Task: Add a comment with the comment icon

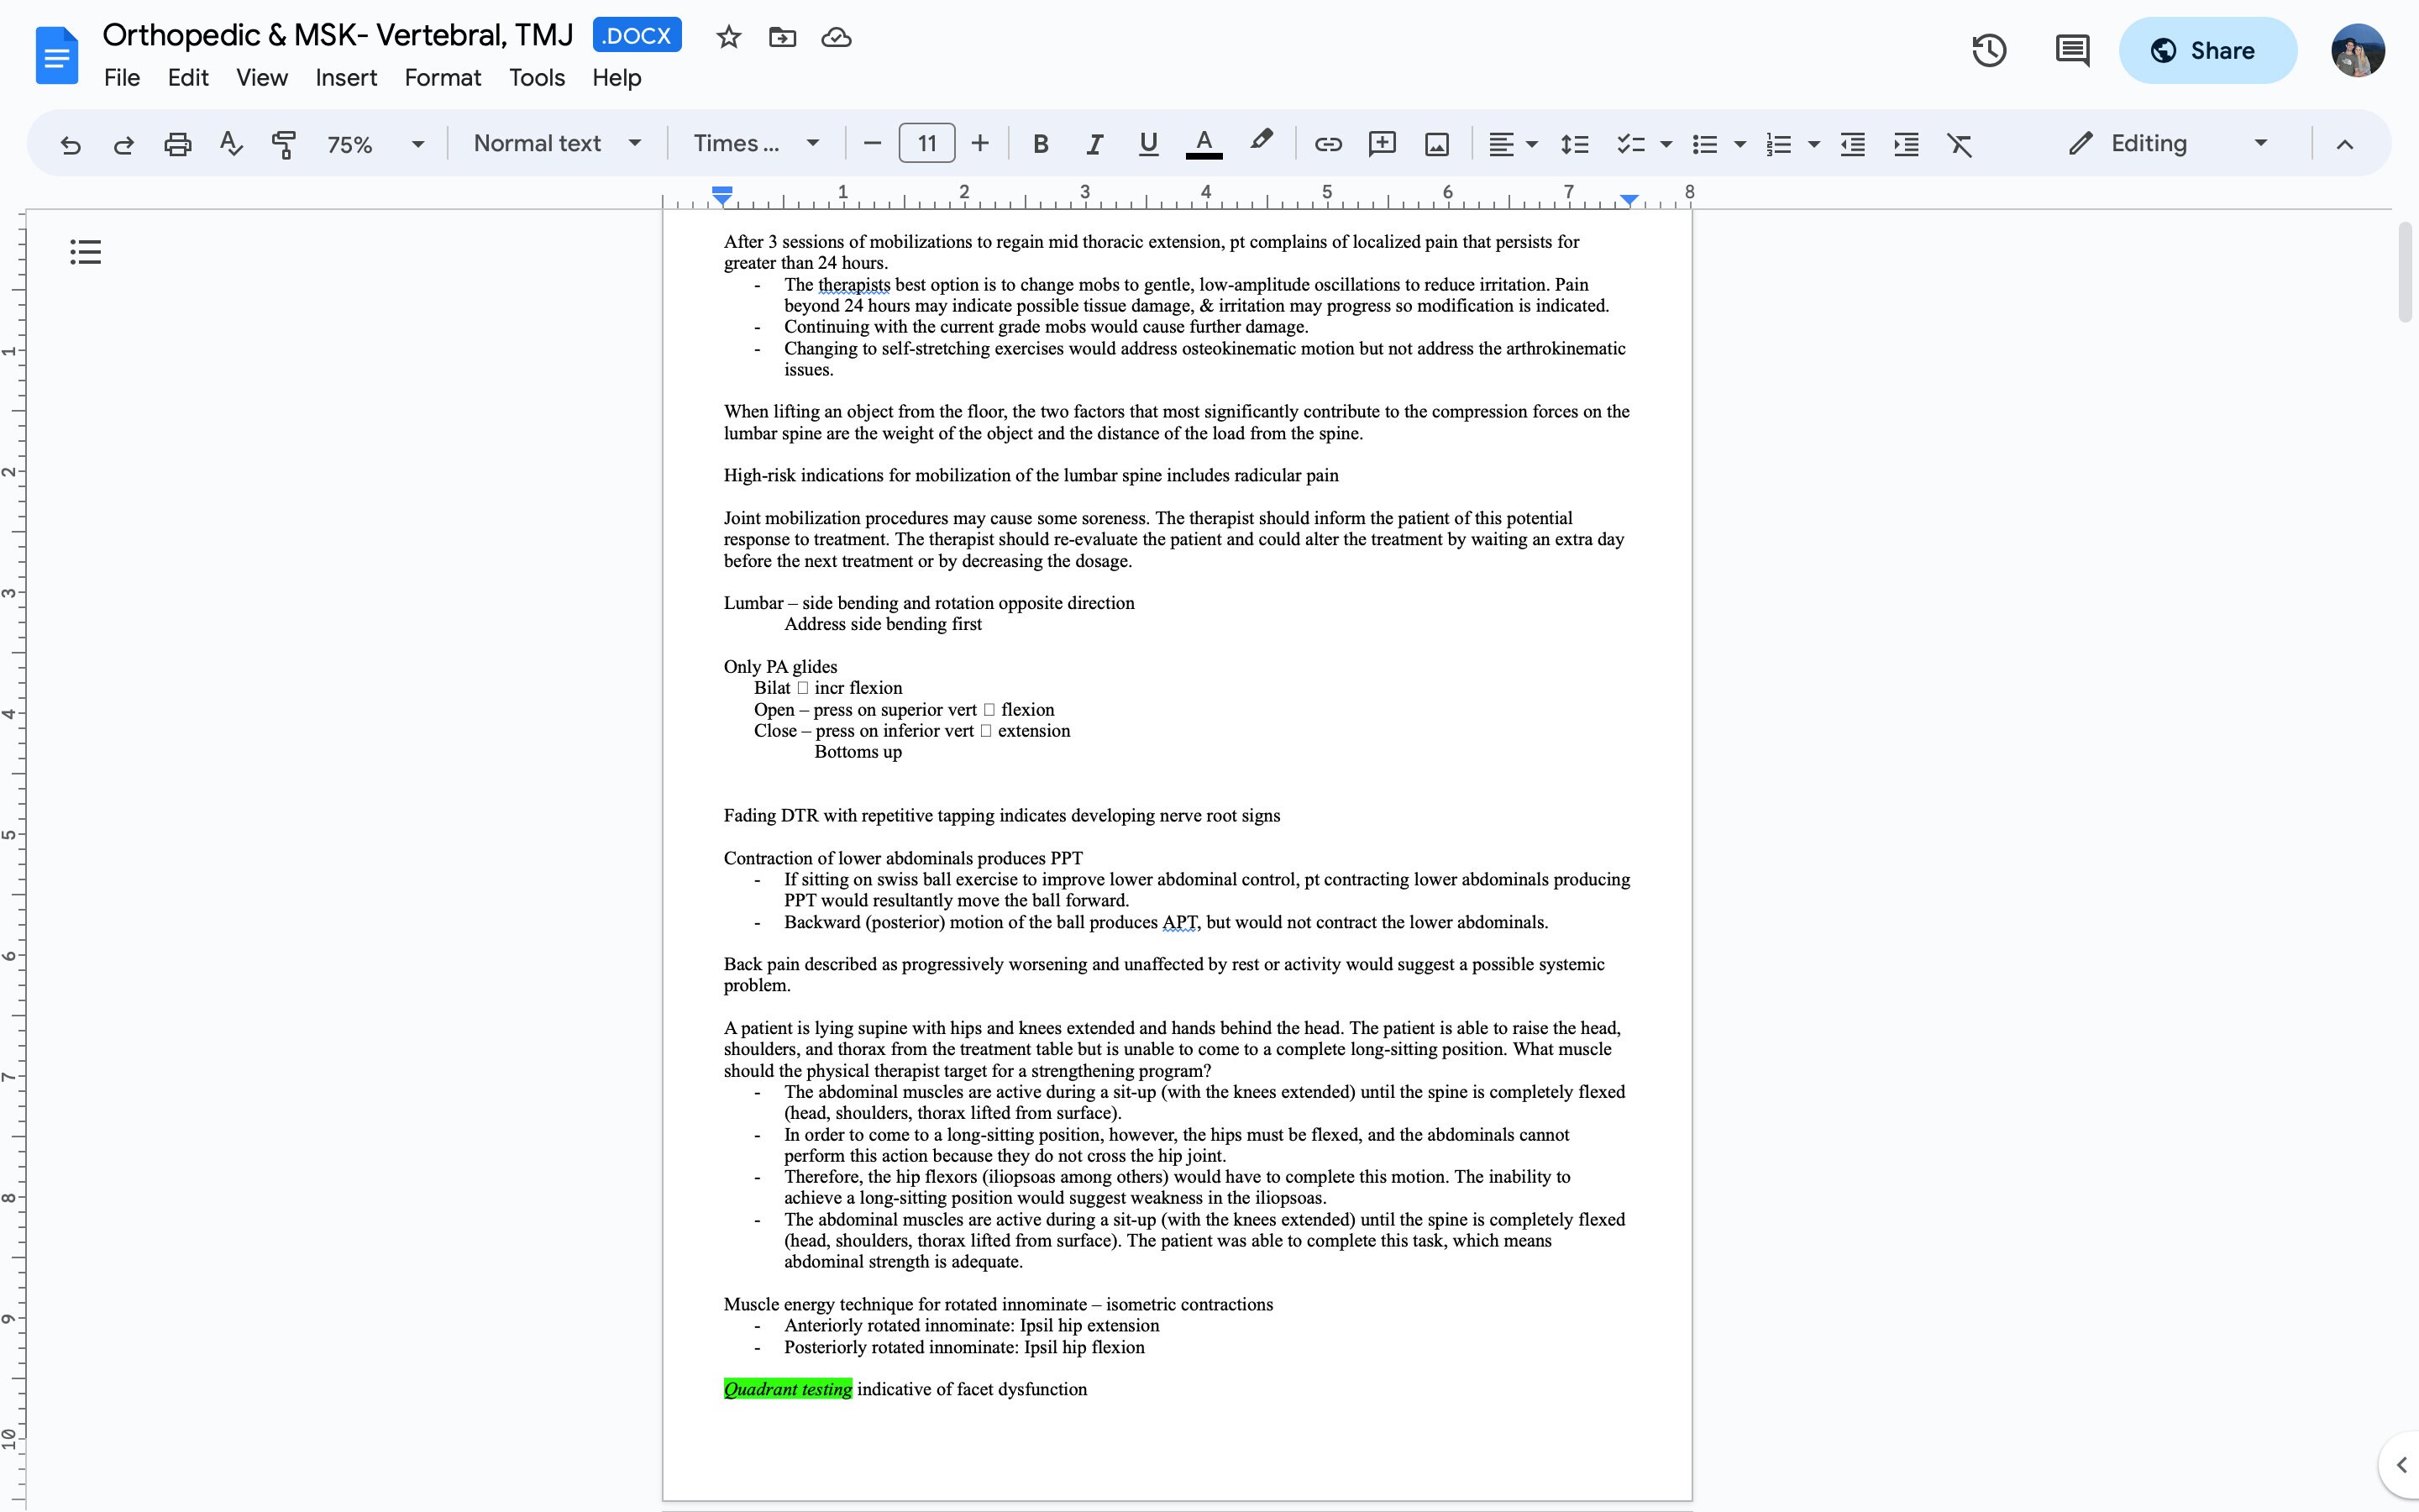Action: click(1382, 143)
